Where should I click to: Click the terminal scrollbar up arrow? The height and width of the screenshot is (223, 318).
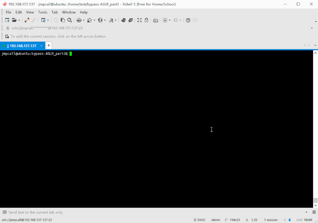click(315, 53)
